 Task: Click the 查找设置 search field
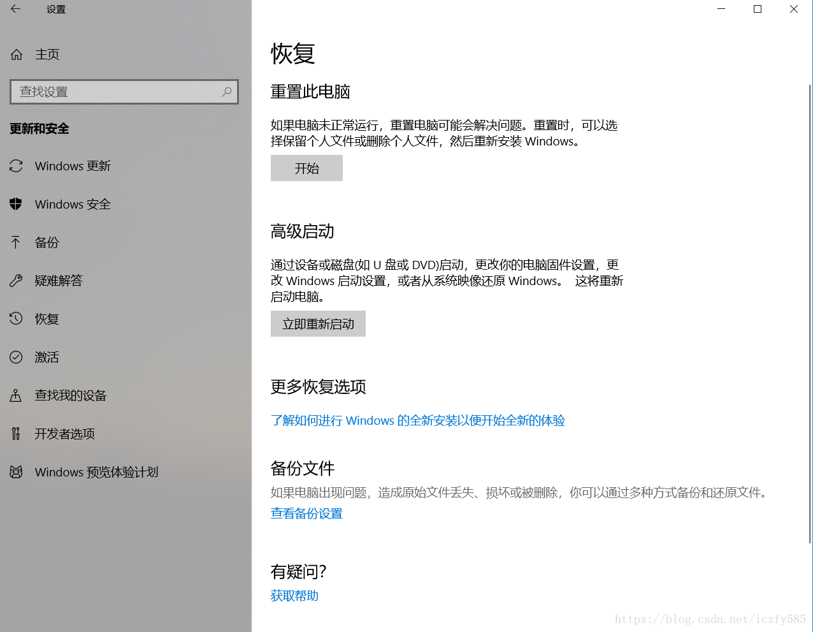[x=124, y=92]
